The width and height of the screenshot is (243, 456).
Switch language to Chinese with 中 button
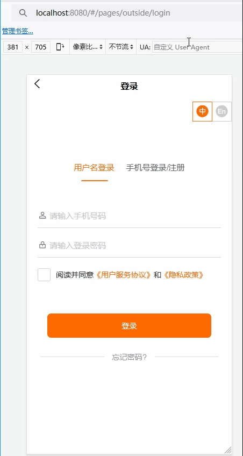coord(202,111)
